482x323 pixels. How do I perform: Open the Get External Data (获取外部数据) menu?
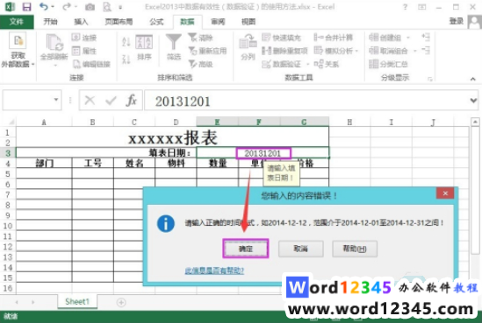click(18, 51)
